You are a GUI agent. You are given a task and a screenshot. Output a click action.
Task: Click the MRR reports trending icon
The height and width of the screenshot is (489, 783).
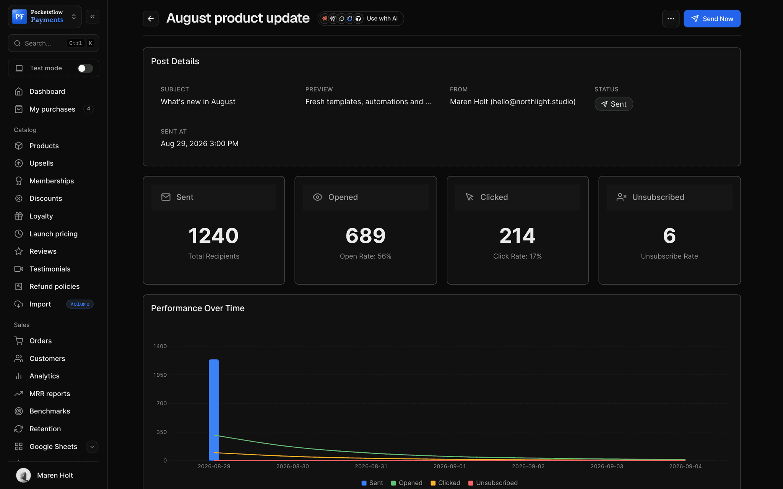[19, 393]
